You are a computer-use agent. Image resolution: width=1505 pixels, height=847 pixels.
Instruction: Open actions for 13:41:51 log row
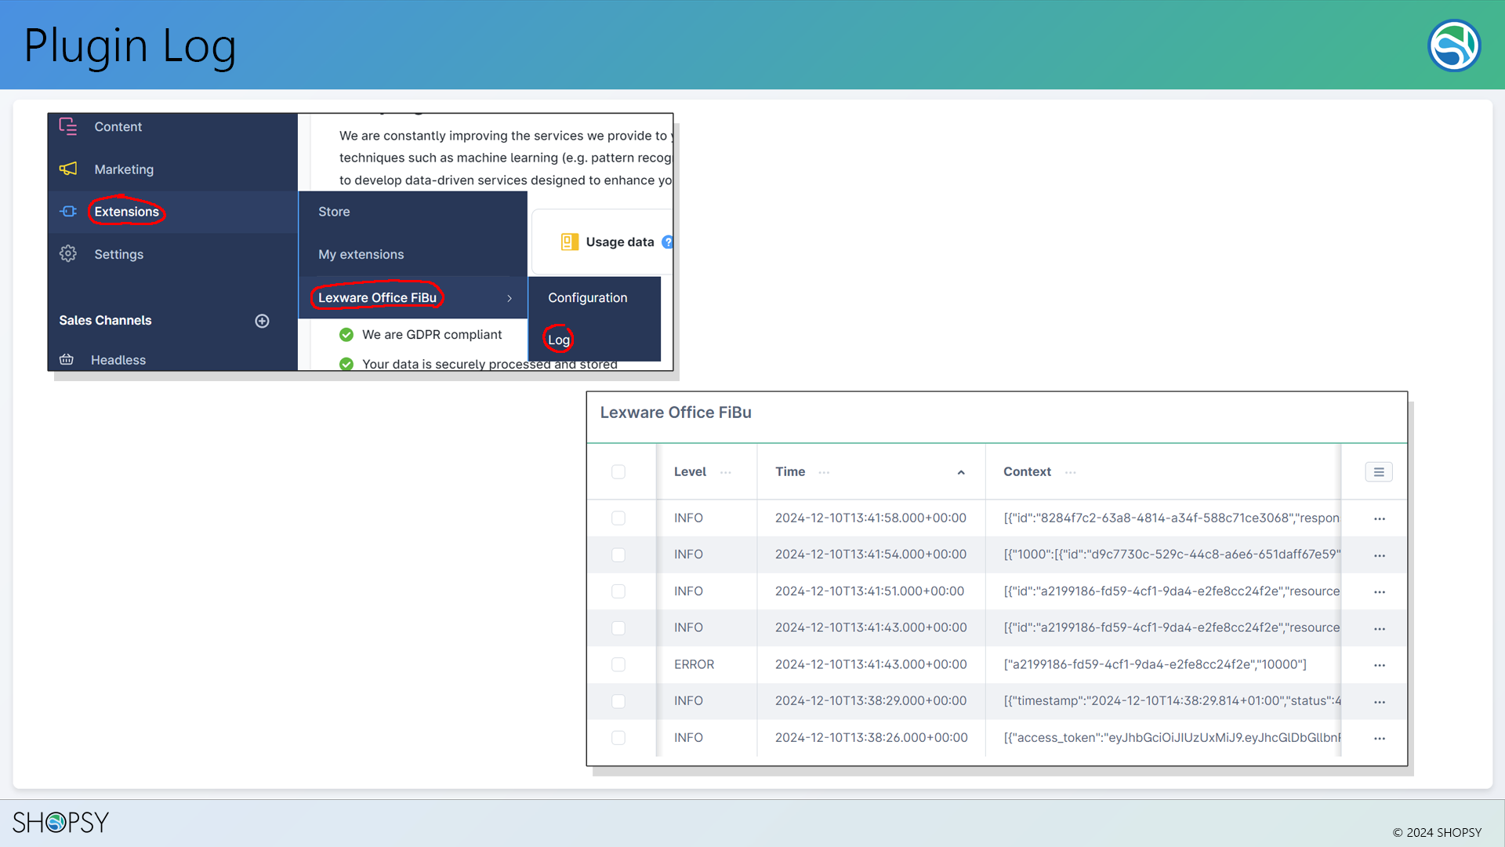pyautogui.click(x=1380, y=592)
